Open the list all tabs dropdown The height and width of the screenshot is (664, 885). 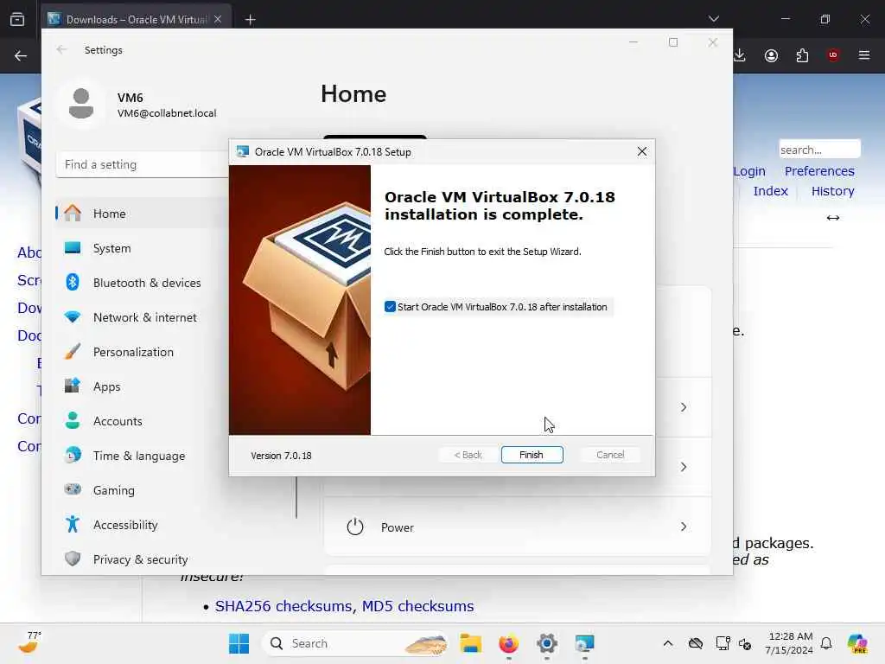coord(713,19)
